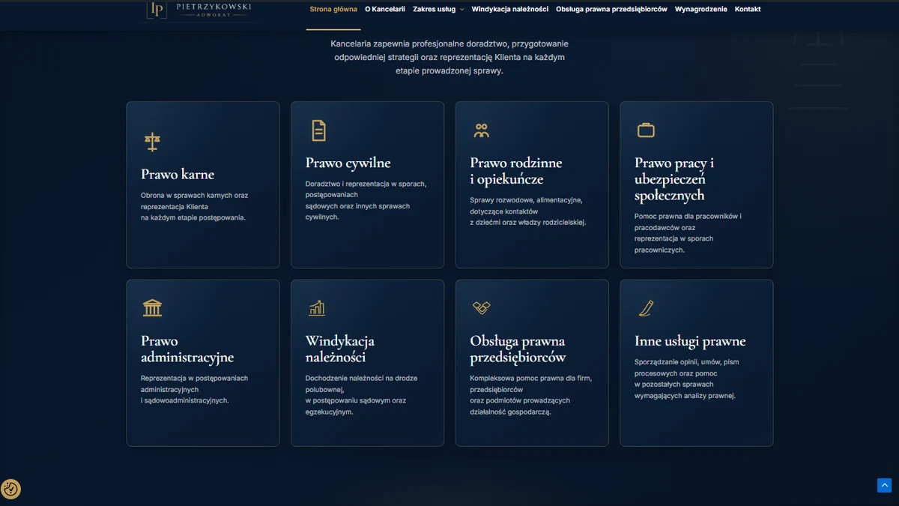Open Prawo pracy i ubezpieczeń społecznych heading
This screenshot has width=899, height=506.
point(674,179)
